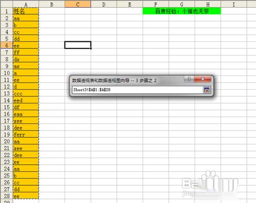Click cell A19 containing ferr
This screenshot has height=203, width=256.
26,135
